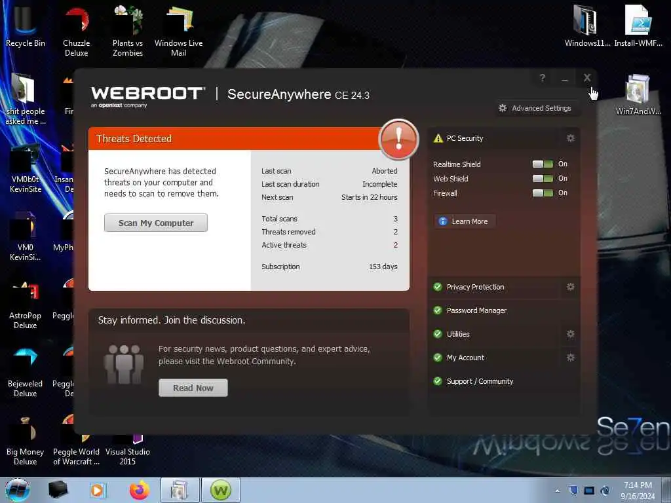This screenshot has width=671, height=503.
Task: Toggle Realtime Shield off
Action: (543, 164)
